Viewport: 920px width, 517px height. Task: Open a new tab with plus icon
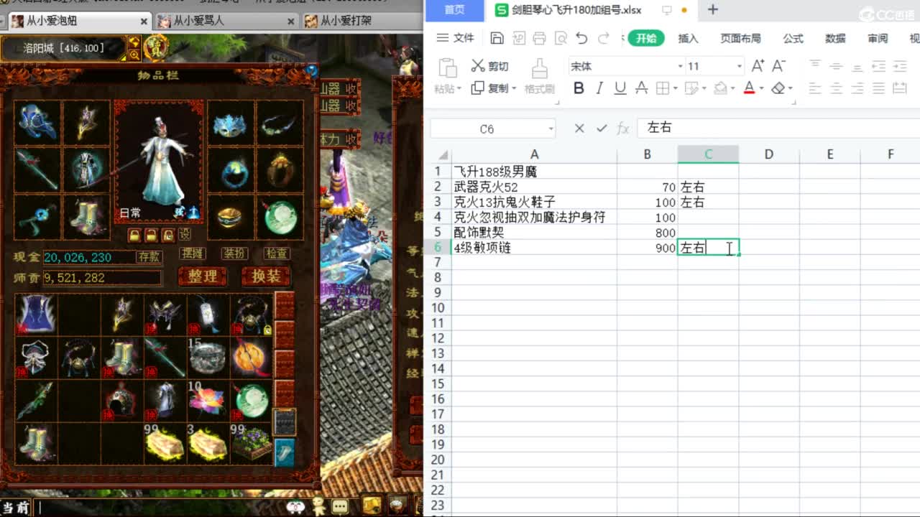[712, 9]
